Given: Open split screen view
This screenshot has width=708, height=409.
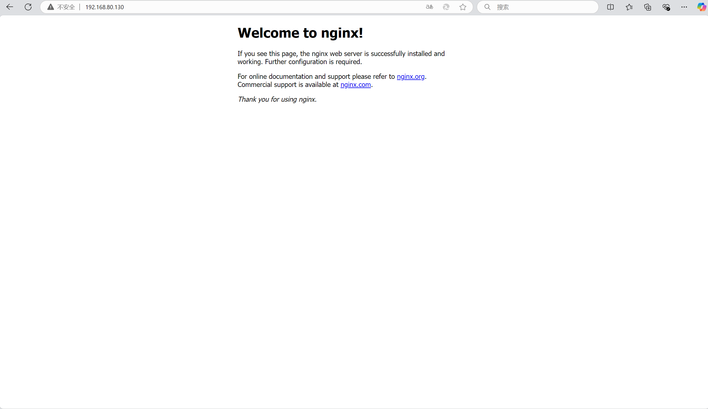Looking at the screenshot, I should click(x=610, y=7).
